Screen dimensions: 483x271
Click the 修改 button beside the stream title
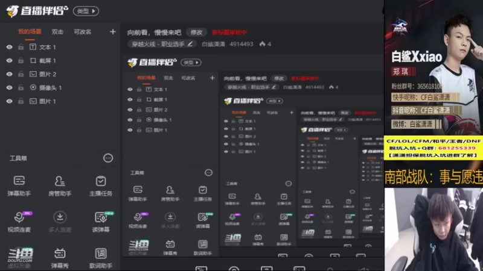click(x=196, y=33)
